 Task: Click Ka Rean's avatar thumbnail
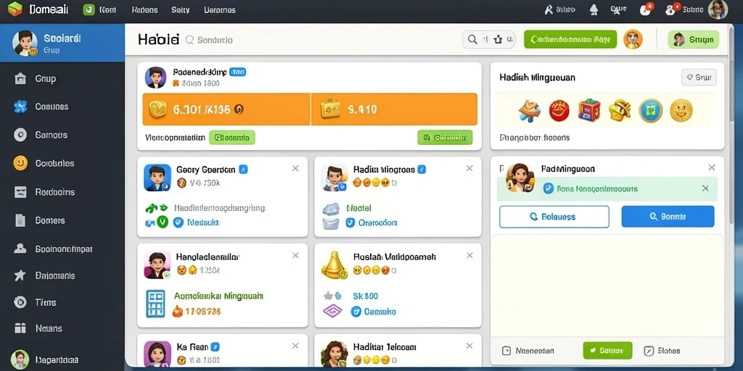pyautogui.click(x=157, y=354)
